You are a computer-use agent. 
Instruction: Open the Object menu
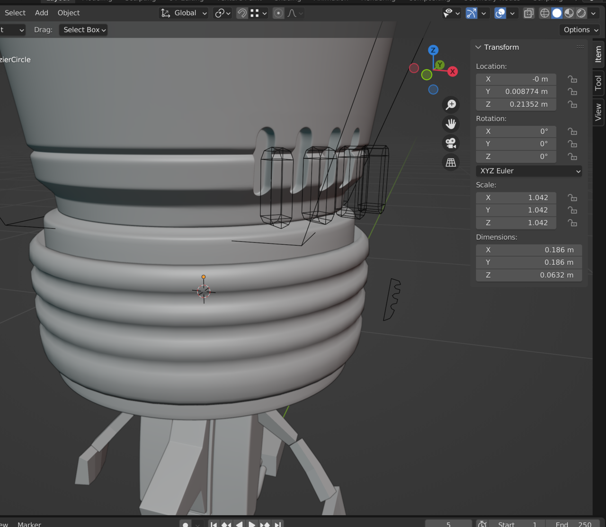pos(68,13)
